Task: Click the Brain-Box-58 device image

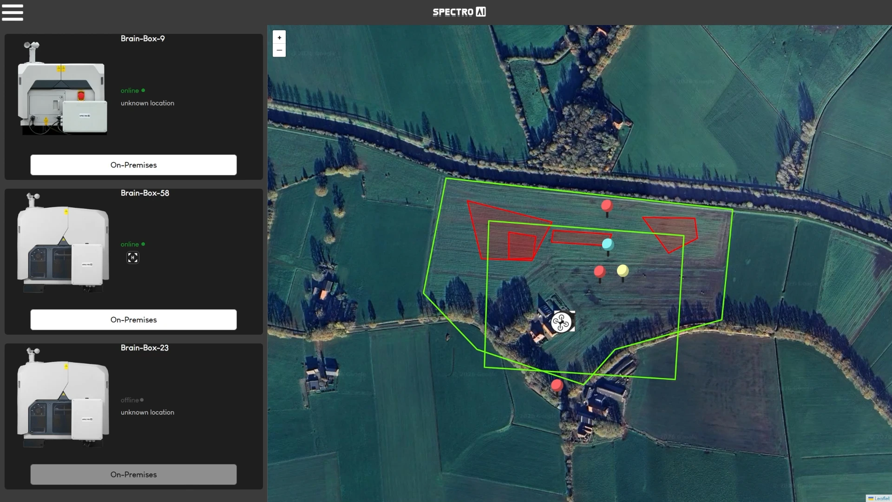Action: click(x=63, y=243)
